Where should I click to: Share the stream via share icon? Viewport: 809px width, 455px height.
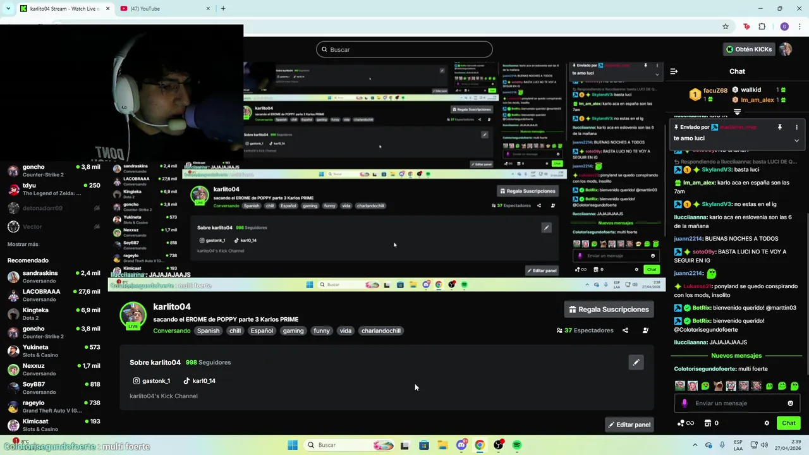coord(625,330)
